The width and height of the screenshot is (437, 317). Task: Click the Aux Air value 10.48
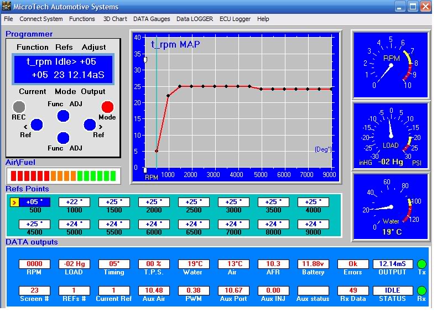pyautogui.click(x=154, y=290)
